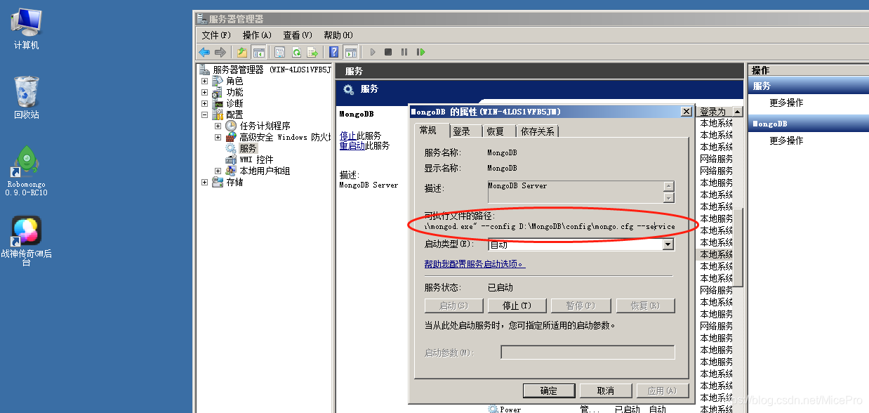This screenshot has width=869, height=413.
Task: Expand the 诊断 tree node
Action: coord(205,103)
